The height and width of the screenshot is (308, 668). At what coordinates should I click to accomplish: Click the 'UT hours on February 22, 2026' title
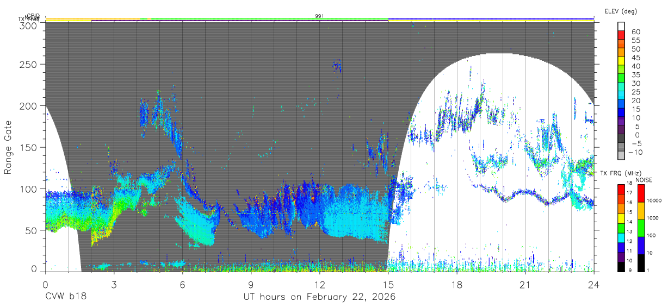click(319, 298)
